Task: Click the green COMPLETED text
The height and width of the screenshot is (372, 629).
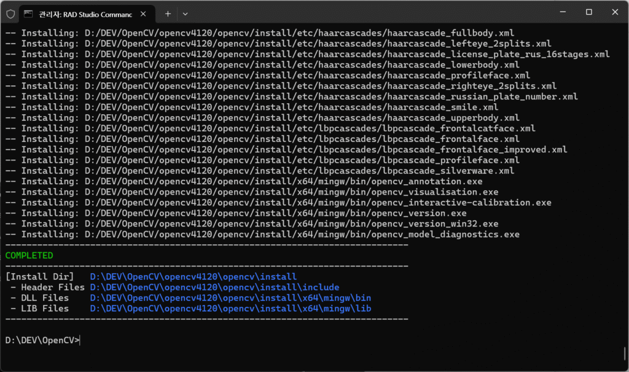Action: (x=29, y=255)
